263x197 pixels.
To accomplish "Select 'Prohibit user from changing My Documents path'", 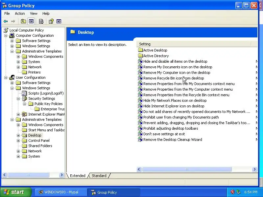I will (181, 117).
